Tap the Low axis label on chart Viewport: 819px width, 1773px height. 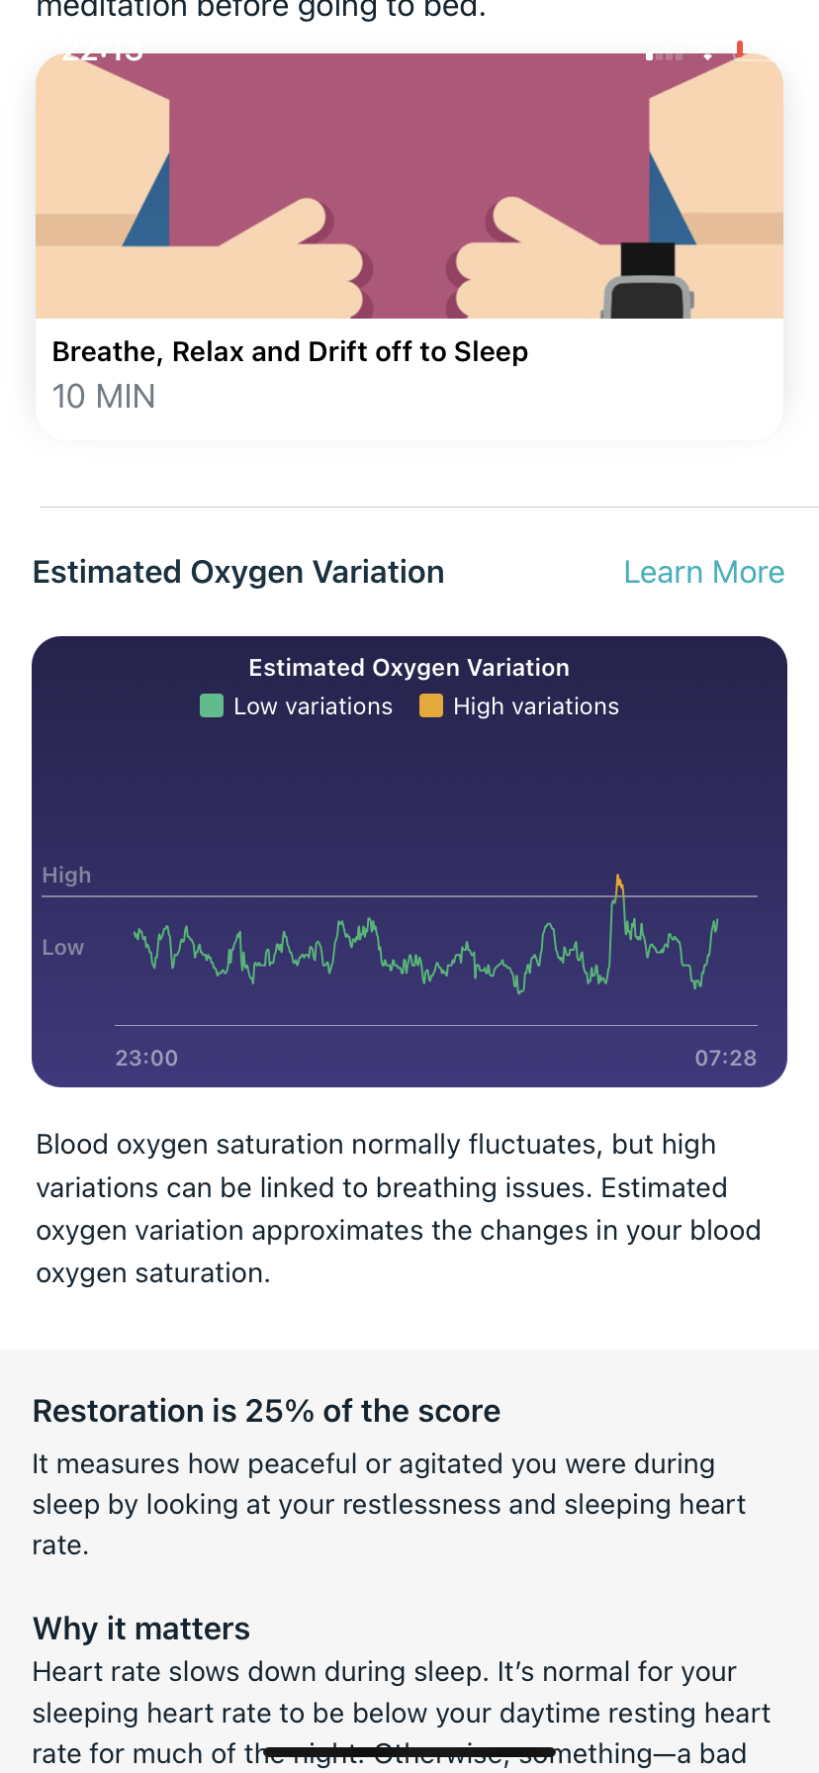pos(62,948)
